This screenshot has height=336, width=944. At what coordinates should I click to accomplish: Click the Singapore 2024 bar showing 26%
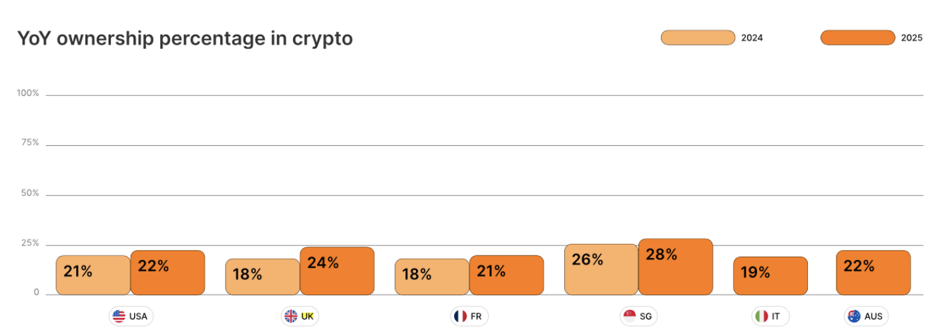(x=602, y=269)
